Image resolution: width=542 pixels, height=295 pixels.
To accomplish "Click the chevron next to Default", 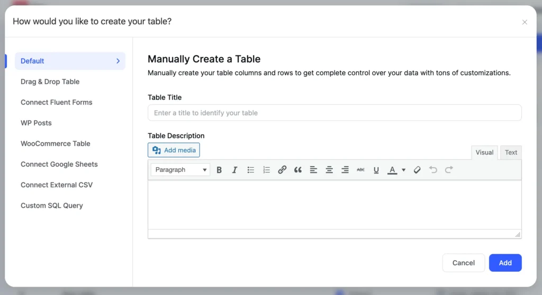I will pos(118,61).
